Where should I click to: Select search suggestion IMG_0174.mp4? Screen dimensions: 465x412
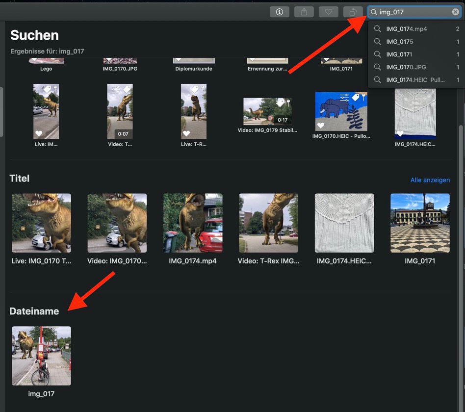[x=416, y=29]
